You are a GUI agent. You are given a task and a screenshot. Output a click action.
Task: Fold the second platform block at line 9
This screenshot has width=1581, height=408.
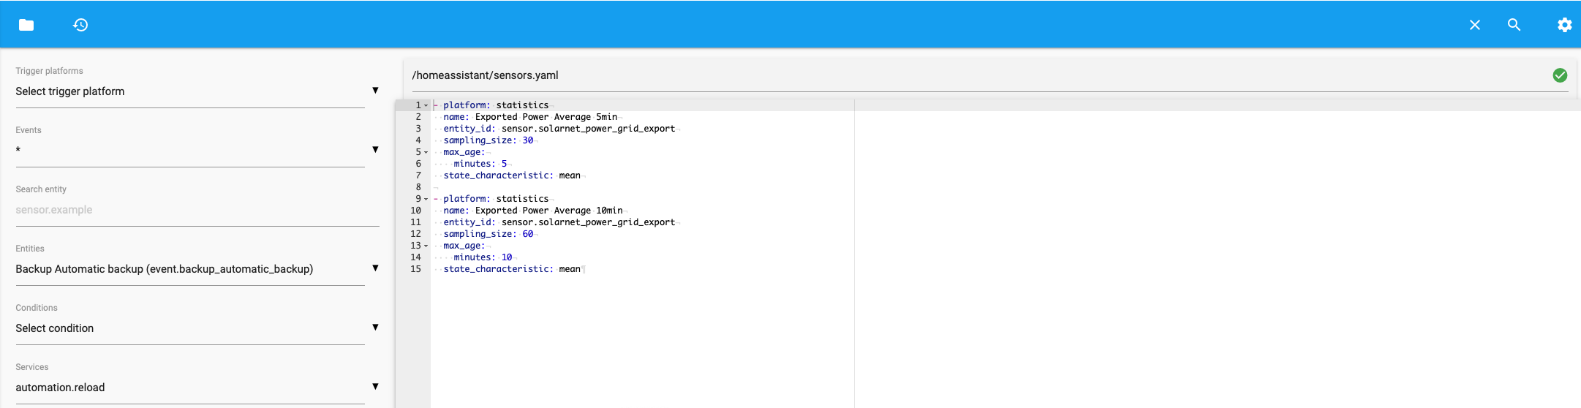[426, 199]
